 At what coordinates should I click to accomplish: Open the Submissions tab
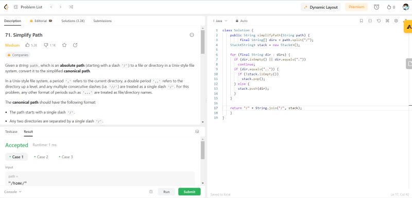(102, 21)
